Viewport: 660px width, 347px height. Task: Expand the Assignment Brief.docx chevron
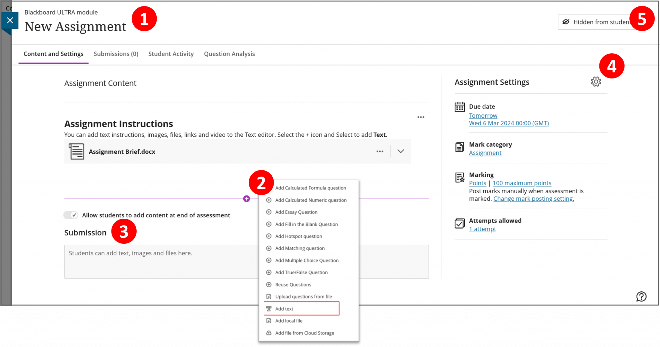click(401, 151)
